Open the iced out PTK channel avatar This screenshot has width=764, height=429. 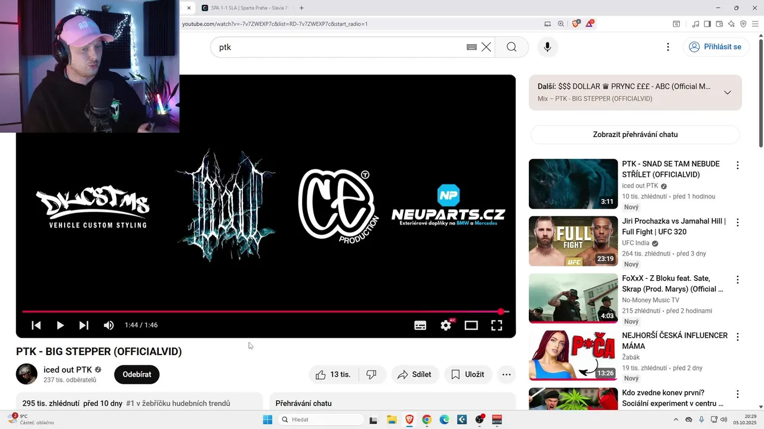coord(27,374)
